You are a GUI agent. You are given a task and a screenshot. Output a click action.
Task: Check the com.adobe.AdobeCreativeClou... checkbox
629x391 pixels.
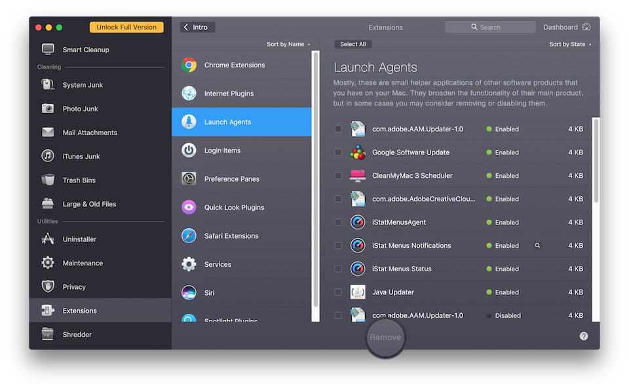[338, 199]
